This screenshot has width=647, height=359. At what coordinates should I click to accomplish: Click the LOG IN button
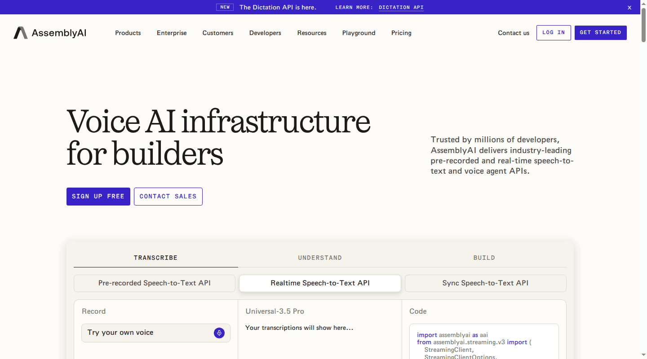click(x=554, y=33)
